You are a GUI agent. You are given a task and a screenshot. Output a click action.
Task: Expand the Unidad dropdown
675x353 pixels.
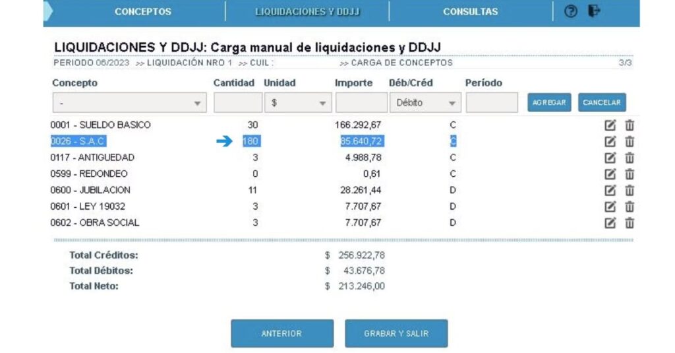coord(297,103)
